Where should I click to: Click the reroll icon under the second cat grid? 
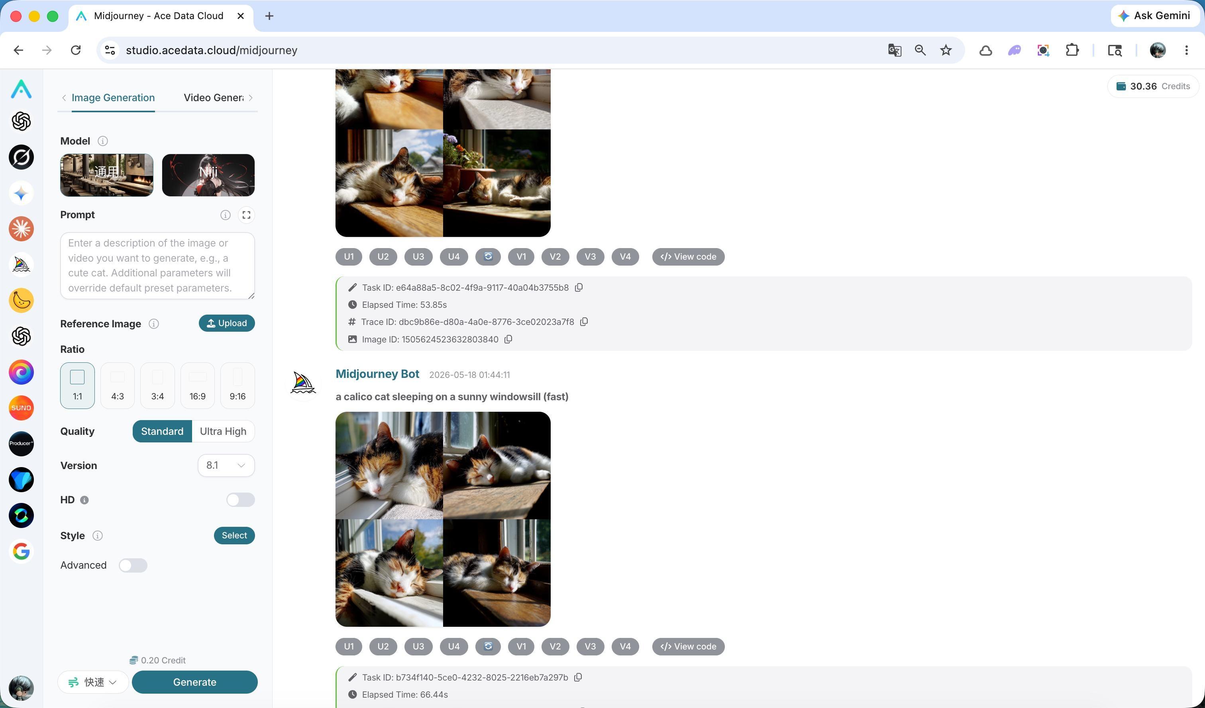tap(488, 646)
